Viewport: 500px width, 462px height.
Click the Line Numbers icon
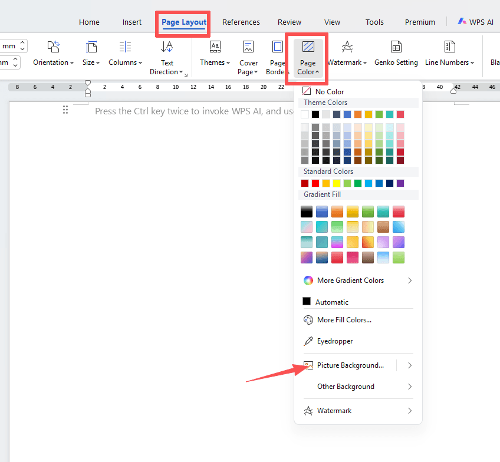[449, 48]
